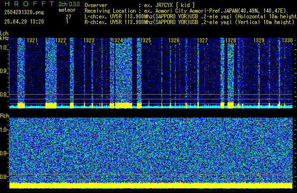
Task: Click the Lch 0.9 kHz axis label
Action: 4,71
